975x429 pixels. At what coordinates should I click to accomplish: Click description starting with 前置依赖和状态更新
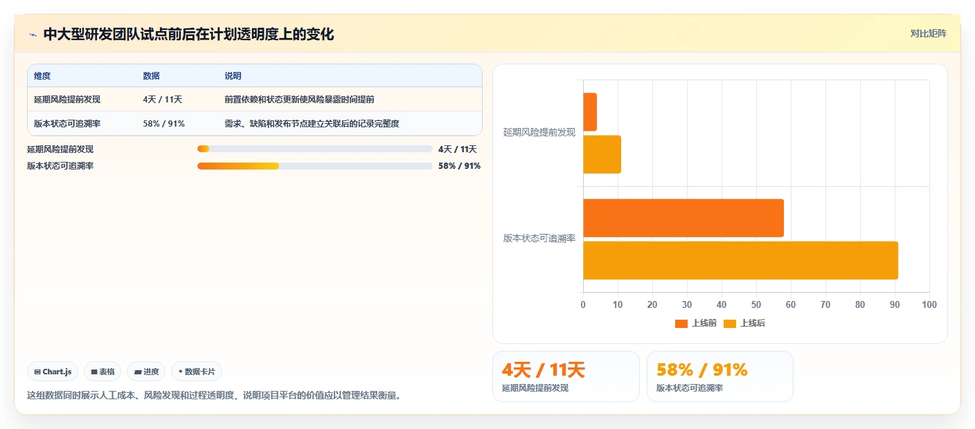pyautogui.click(x=299, y=100)
